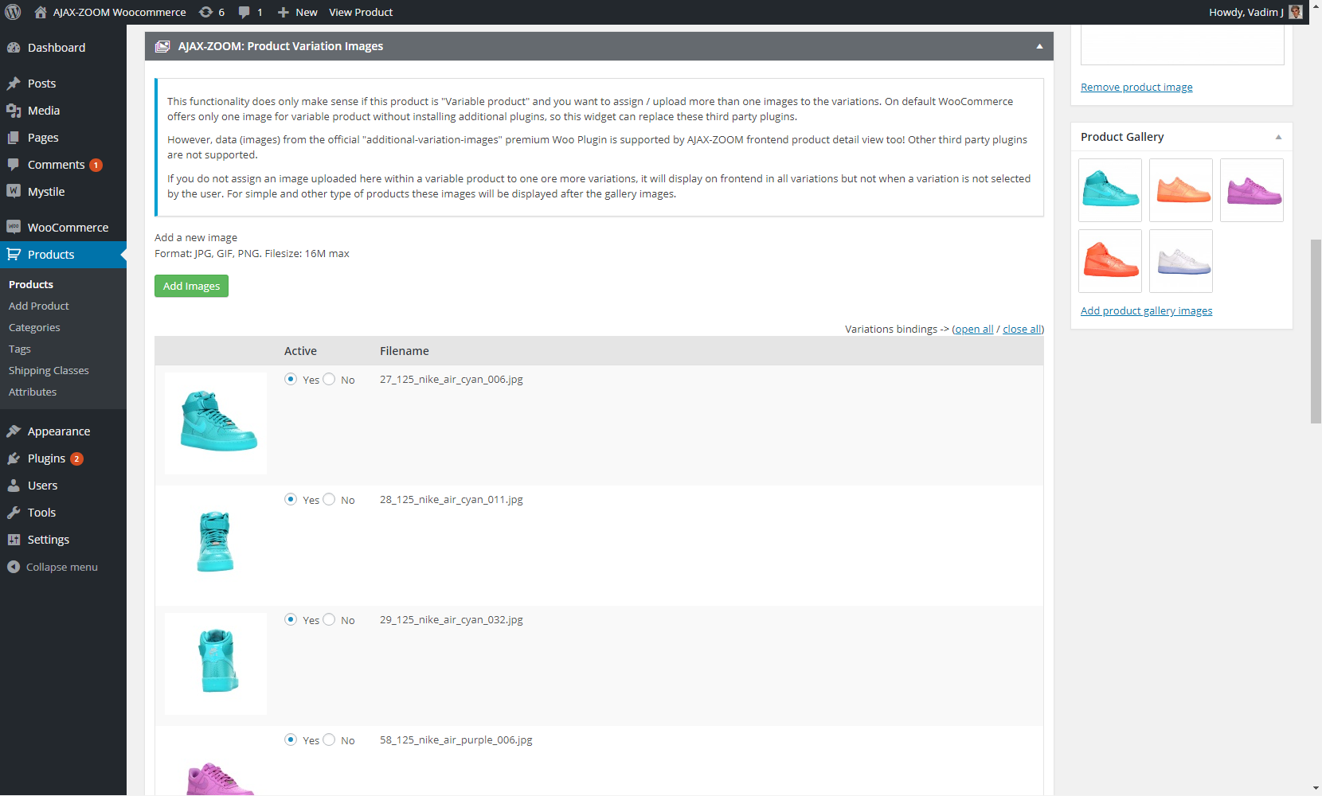The height and width of the screenshot is (796, 1322).
Task: Click thumbnail of 28_125_nike_air_cyan_011.jpg
Action: click(x=216, y=544)
